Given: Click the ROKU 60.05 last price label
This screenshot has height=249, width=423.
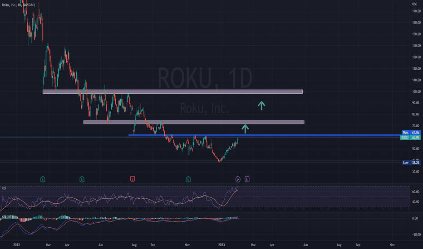Looking at the screenshot, I should [410, 138].
